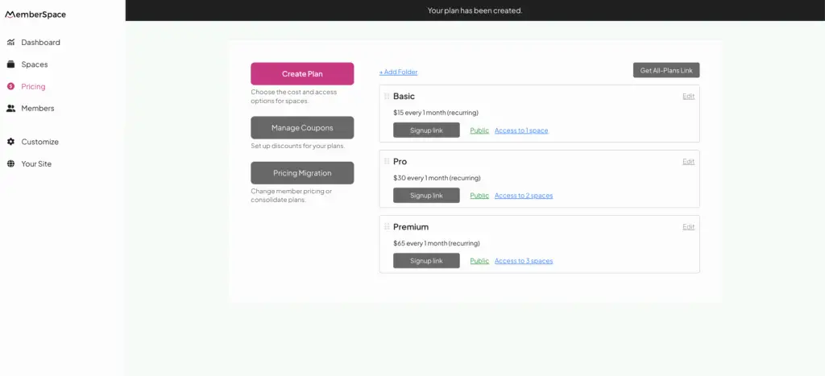Click the Your Site globe icon
825x376 pixels.
[x=10, y=164]
